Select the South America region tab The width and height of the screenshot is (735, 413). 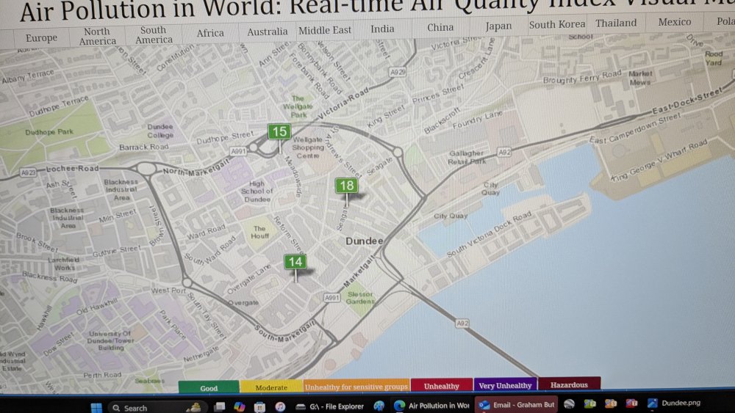click(154, 34)
